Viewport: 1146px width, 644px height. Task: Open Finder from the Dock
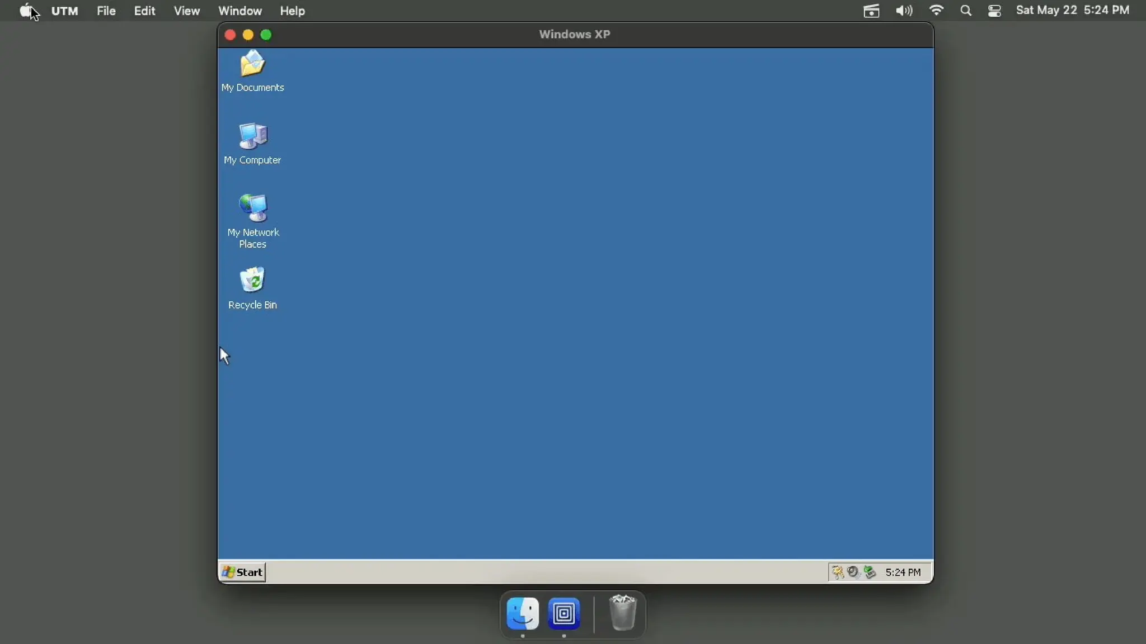[523, 614]
